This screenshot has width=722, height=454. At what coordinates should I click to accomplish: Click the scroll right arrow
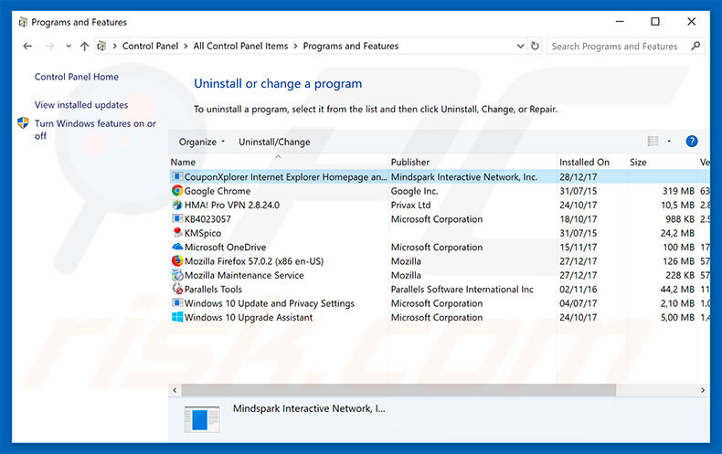[x=703, y=390]
